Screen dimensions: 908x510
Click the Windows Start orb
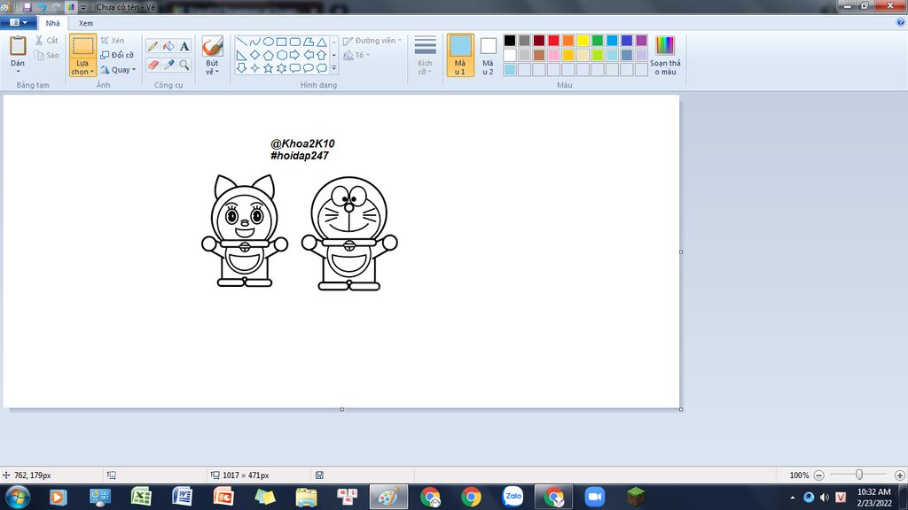point(18,497)
